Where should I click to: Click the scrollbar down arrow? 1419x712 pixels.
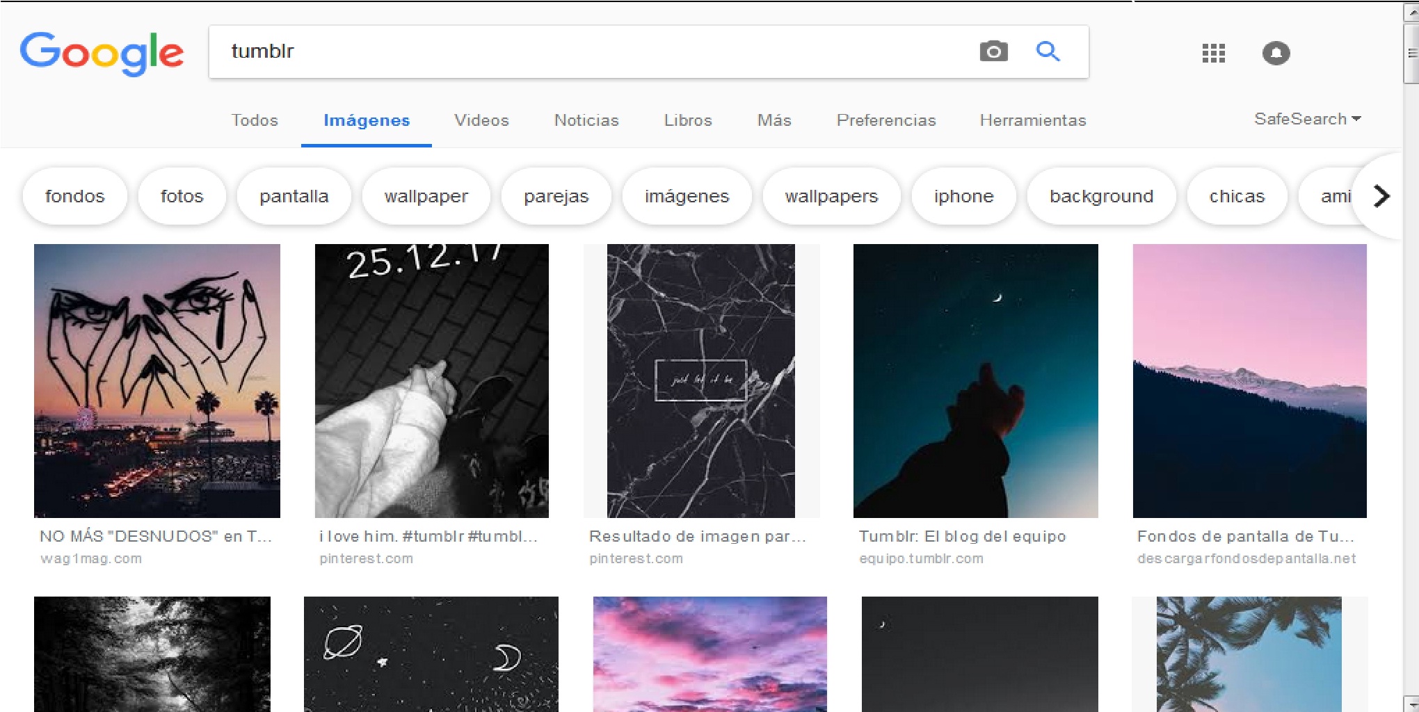(1411, 703)
